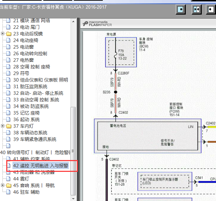
Task: Open 21 模块 通信 网络 entry
Action: (x=32, y=20)
